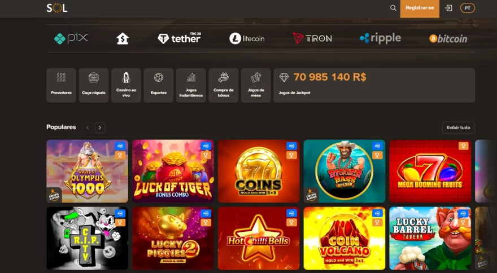Choose the Bitcoin payment logo
This screenshot has height=273, width=497.
pos(448,39)
